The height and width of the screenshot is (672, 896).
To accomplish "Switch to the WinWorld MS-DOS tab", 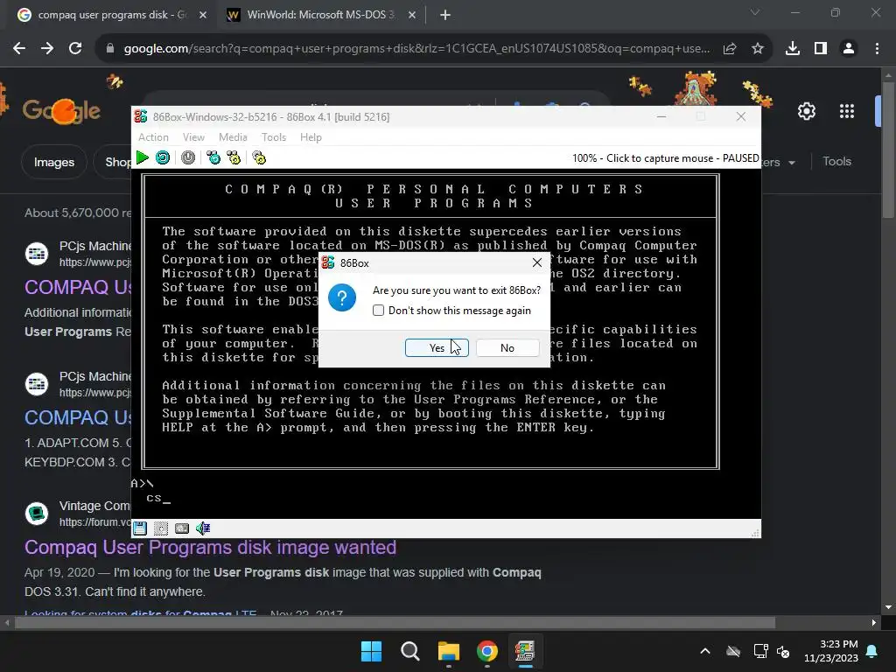I will (320, 15).
